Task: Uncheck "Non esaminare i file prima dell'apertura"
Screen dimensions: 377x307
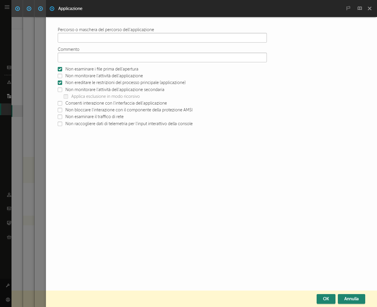Action: coord(60,69)
